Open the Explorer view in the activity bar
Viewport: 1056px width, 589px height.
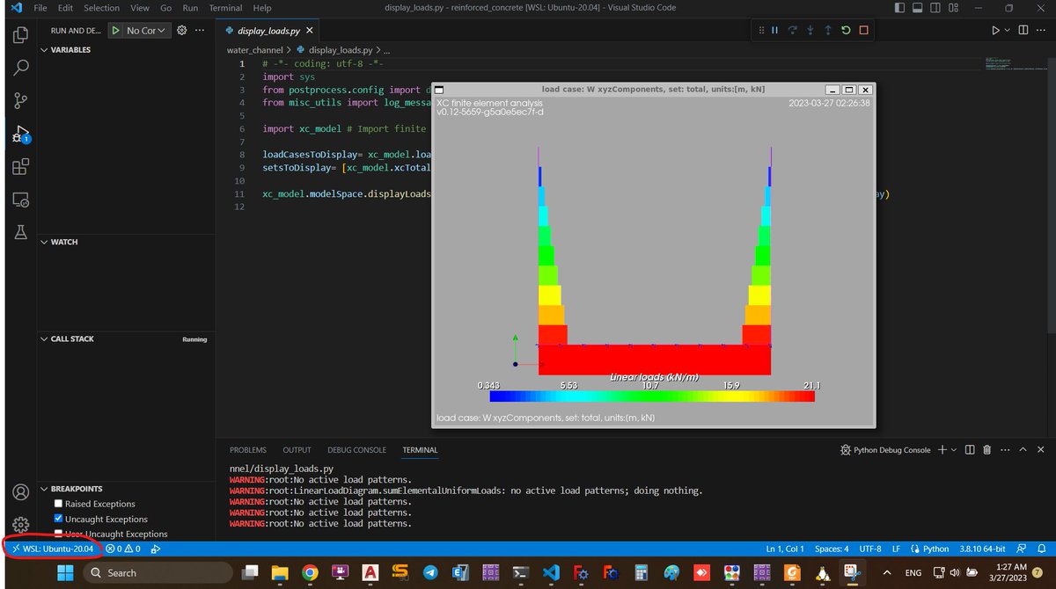click(x=21, y=36)
